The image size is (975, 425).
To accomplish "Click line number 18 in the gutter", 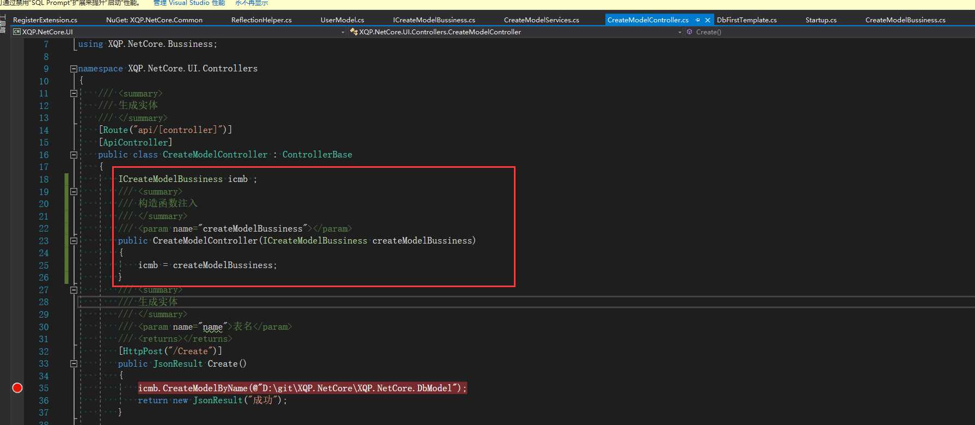I will (x=44, y=179).
